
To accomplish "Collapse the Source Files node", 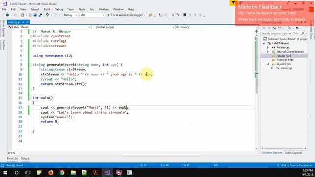I will pos(268,64).
